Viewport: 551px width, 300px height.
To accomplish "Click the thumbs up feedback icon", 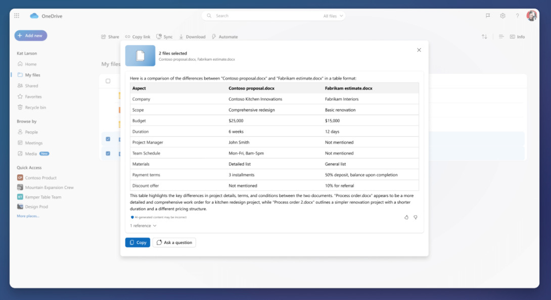I will 406,218.
